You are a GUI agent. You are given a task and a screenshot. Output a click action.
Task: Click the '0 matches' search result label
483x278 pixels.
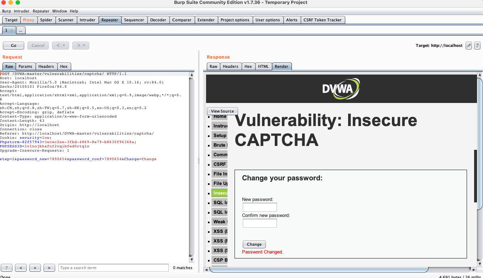click(183, 268)
